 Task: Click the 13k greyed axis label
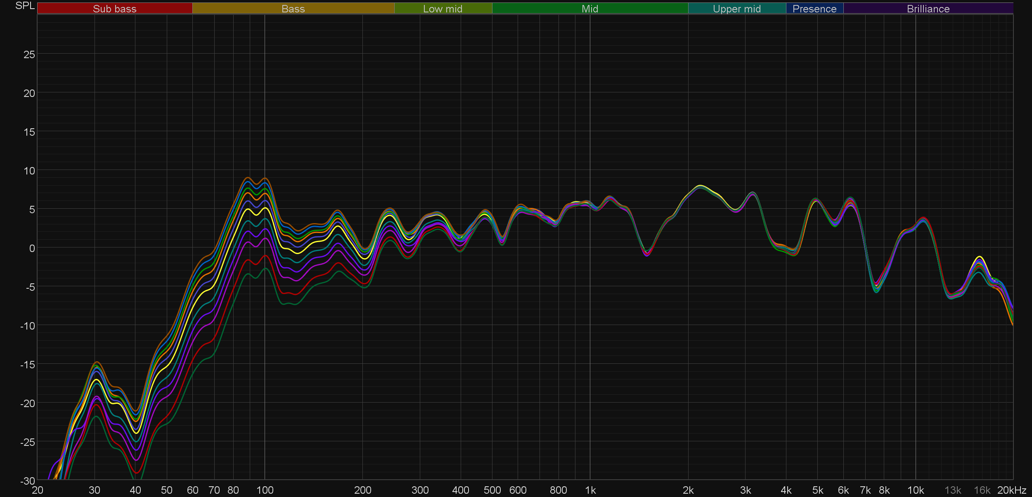[x=952, y=490]
